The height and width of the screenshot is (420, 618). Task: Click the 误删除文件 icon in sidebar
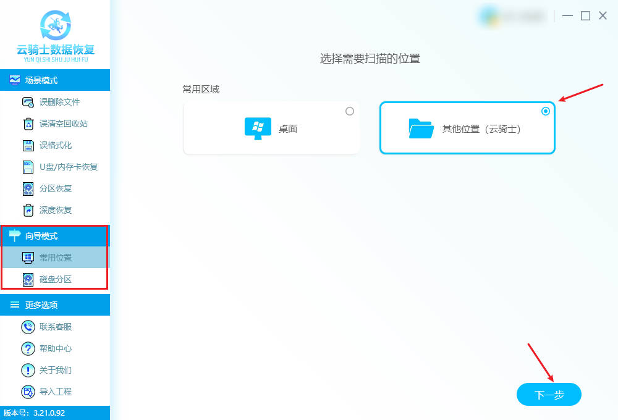tap(28, 102)
